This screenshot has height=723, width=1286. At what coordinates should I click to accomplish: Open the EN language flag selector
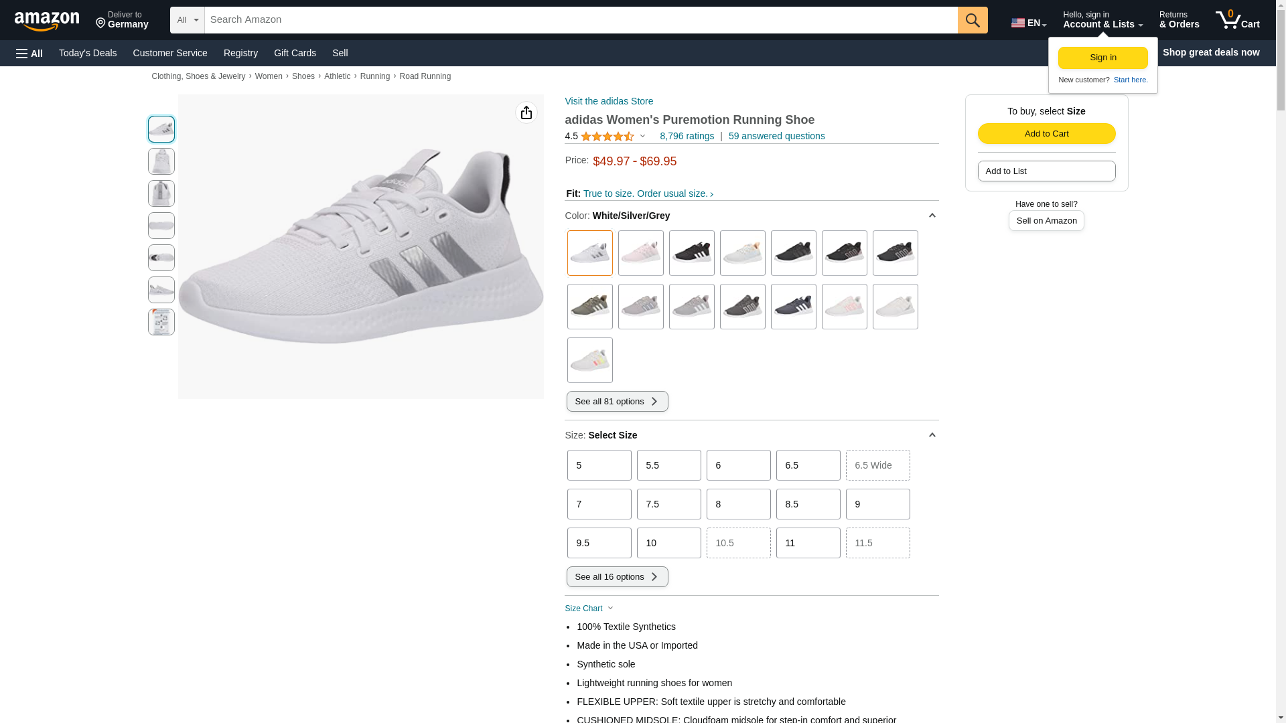tap(1029, 23)
